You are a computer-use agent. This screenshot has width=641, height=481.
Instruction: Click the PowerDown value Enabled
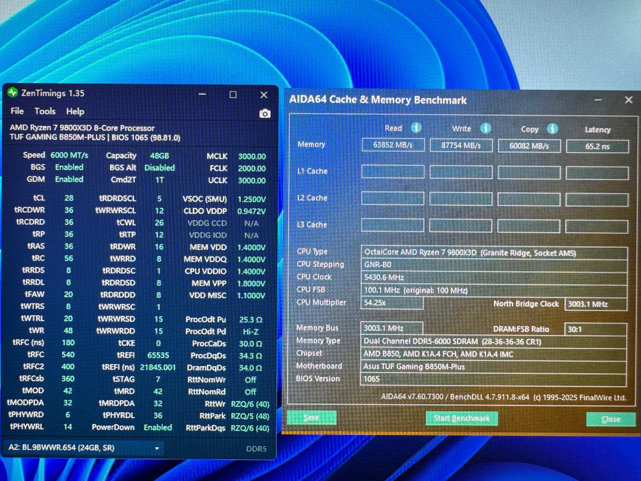pyautogui.click(x=158, y=427)
